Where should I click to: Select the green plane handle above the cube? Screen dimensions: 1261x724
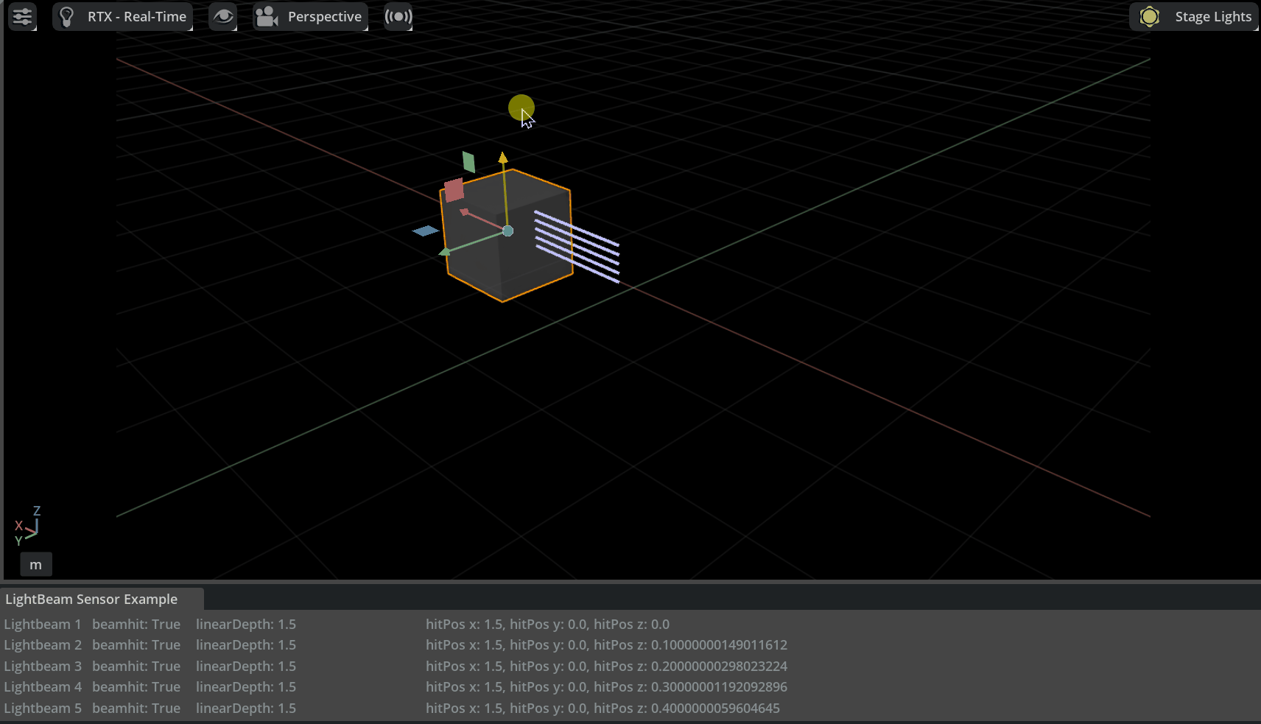tap(468, 162)
